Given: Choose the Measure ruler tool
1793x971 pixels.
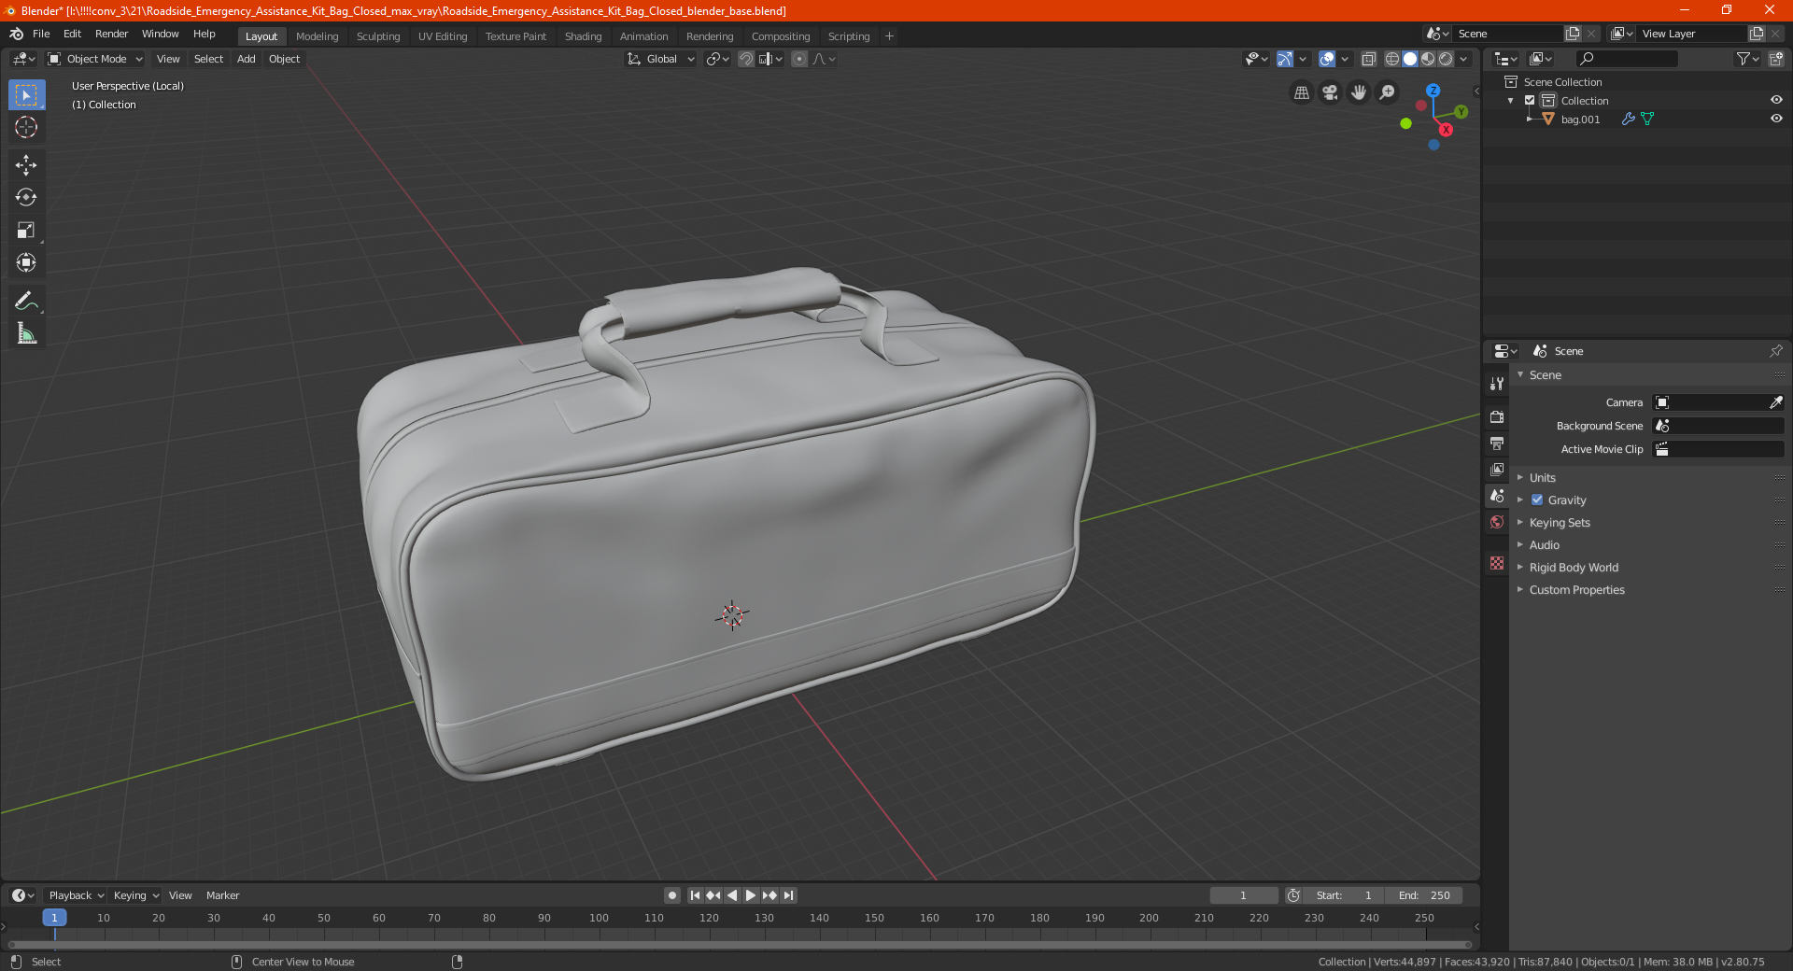Looking at the screenshot, I should 26,333.
